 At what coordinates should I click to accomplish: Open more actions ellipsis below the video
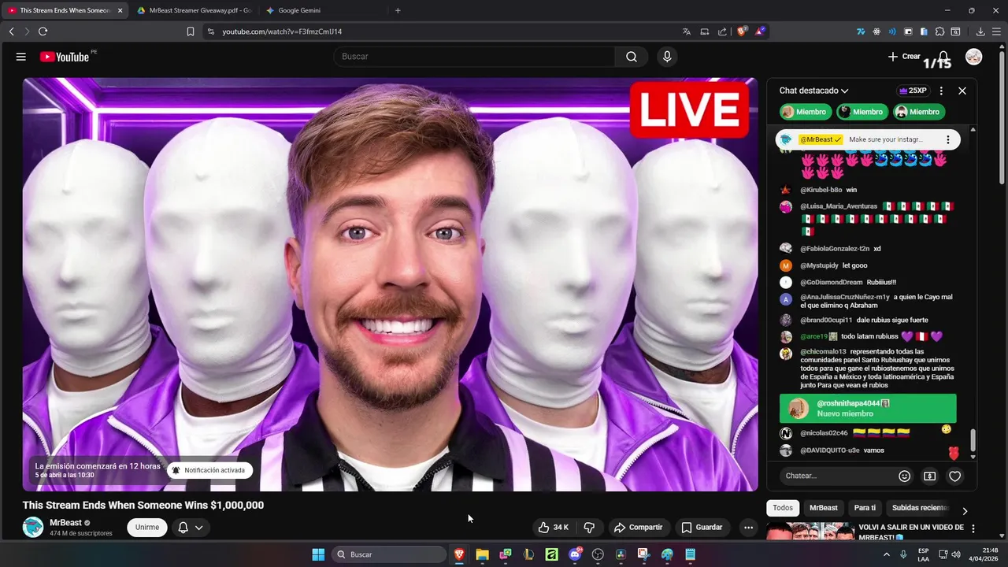pos(748,528)
